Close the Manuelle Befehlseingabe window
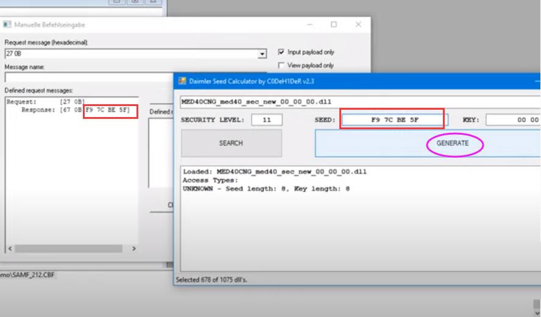Viewport: 541px width, 317px height. 358,25
